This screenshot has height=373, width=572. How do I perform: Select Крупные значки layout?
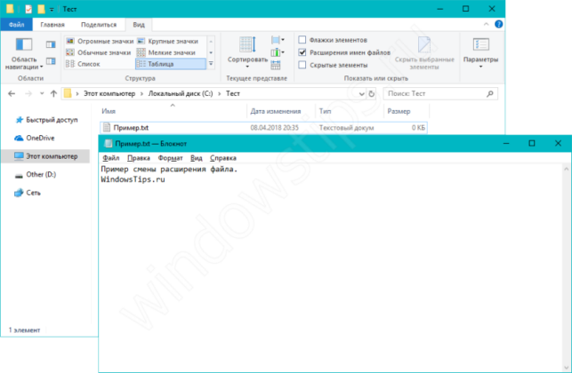coord(168,41)
